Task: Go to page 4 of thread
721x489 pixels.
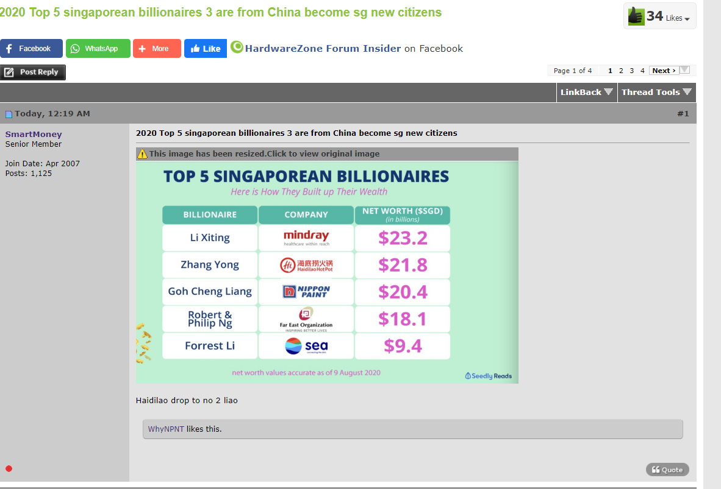Action: [x=642, y=71]
